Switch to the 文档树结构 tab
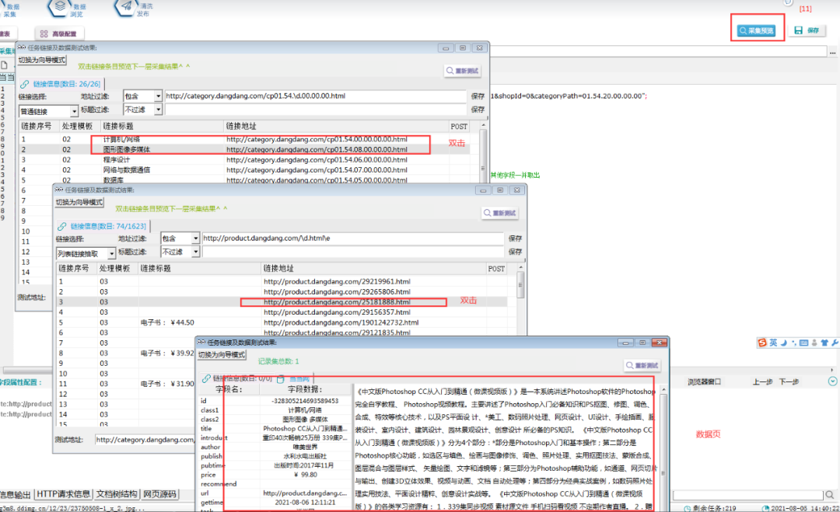This screenshot has height=512, width=840. (117, 494)
